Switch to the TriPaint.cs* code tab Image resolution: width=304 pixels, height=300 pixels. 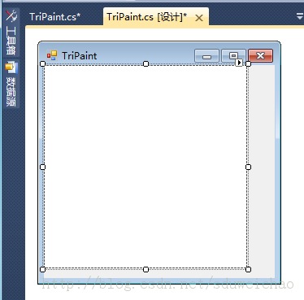pos(55,17)
